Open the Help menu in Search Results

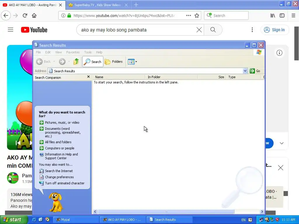[99, 52]
